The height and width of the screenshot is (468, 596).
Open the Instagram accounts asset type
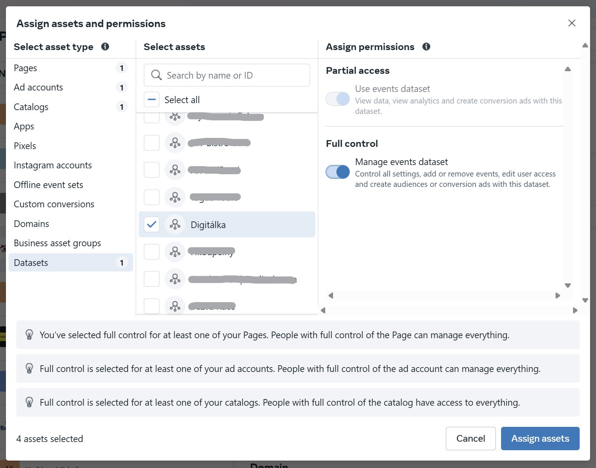pos(53,165)
